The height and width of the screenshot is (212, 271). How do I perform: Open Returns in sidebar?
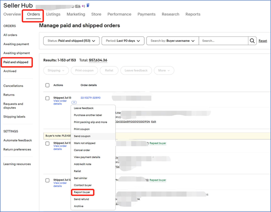click(9, 95)
